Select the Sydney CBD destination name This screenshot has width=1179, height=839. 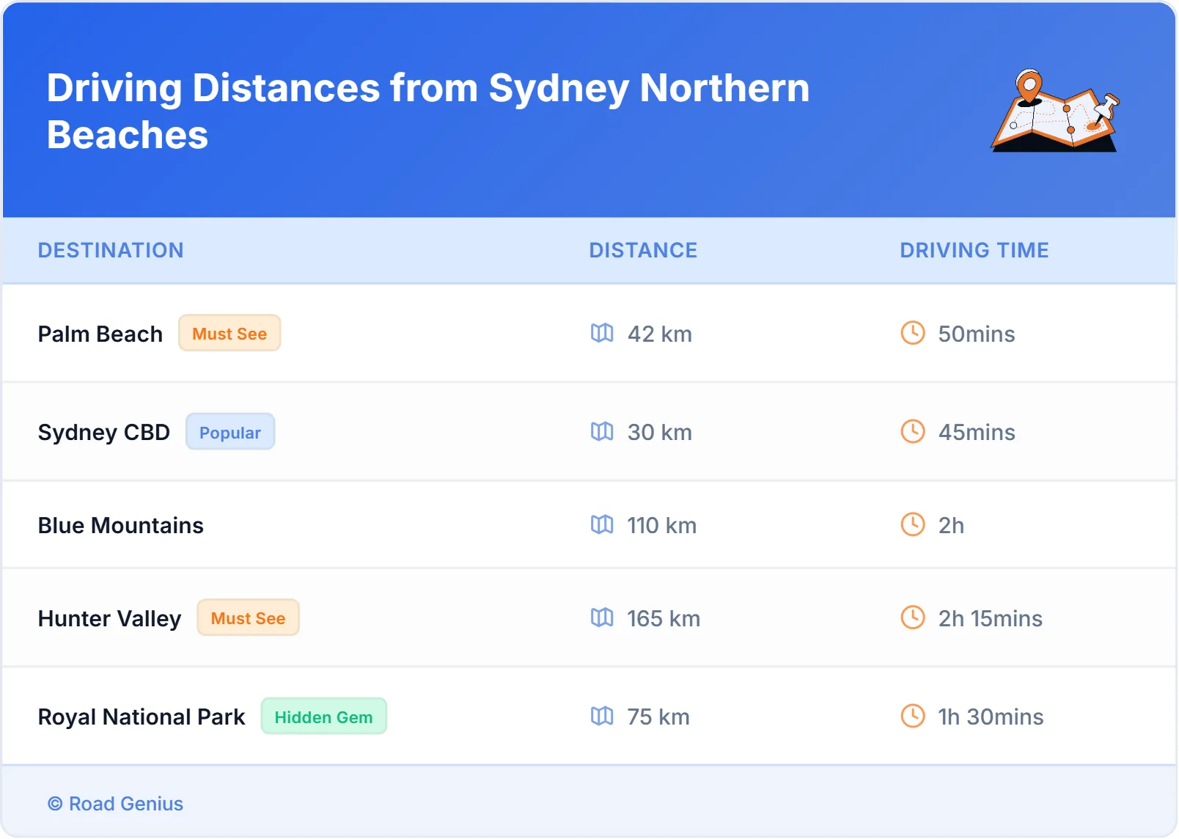click(x=104, y=432)
